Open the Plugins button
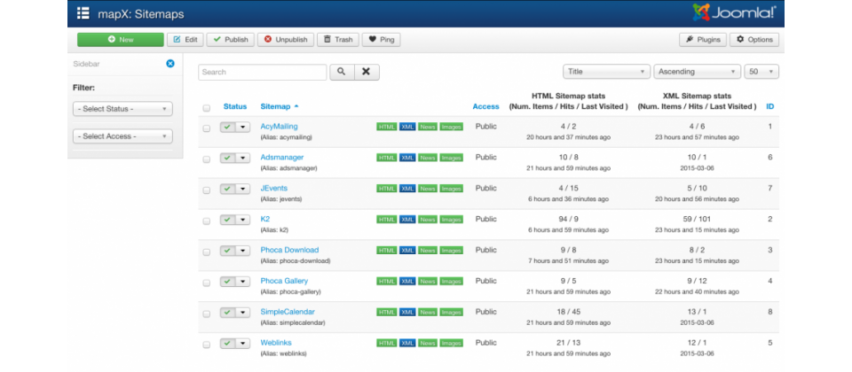The height and width of the screenshot is (372, 852). (x=703, y=40)
